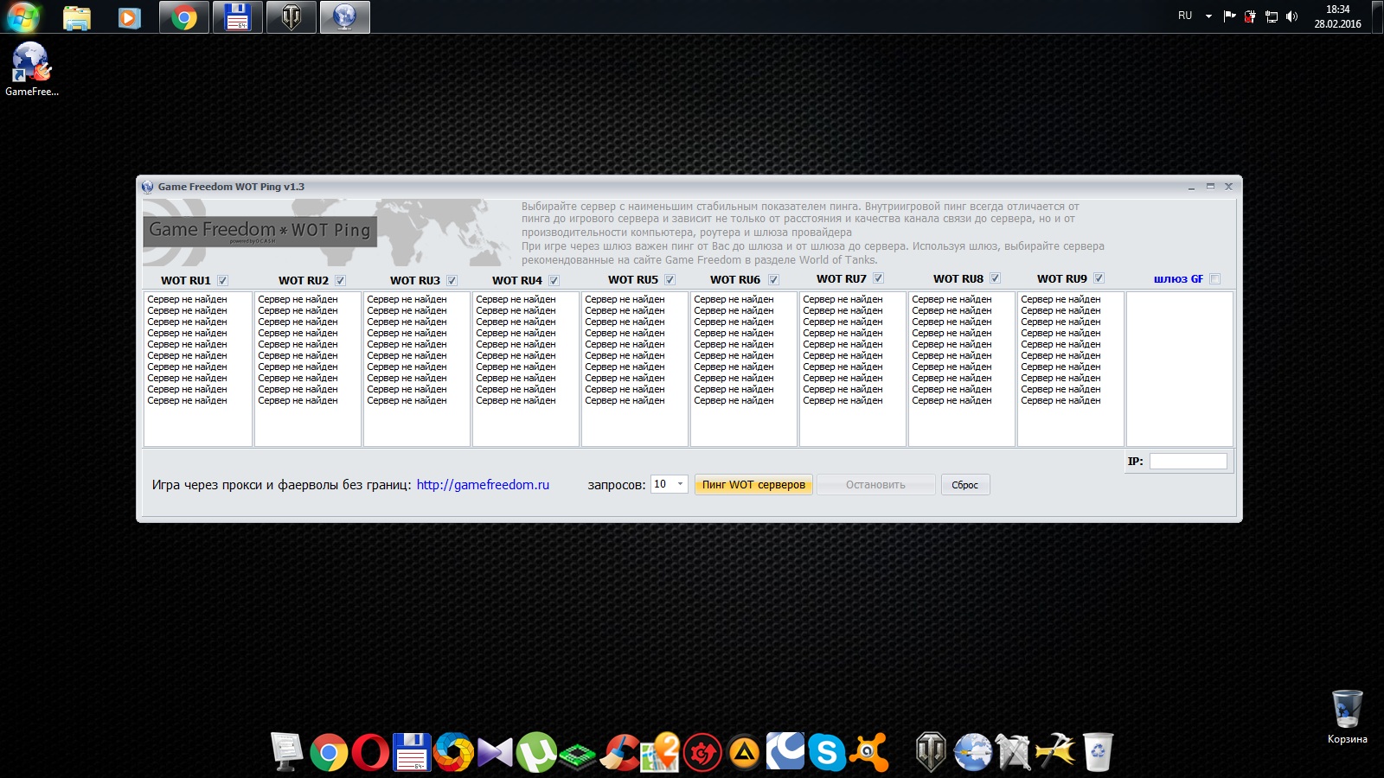
Task: Click into the IP input field
Action: pyautogui.click(x=1188, y=462)
